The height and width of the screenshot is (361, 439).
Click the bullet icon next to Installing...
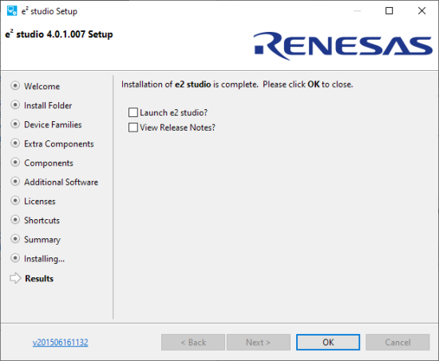point(15,258)
